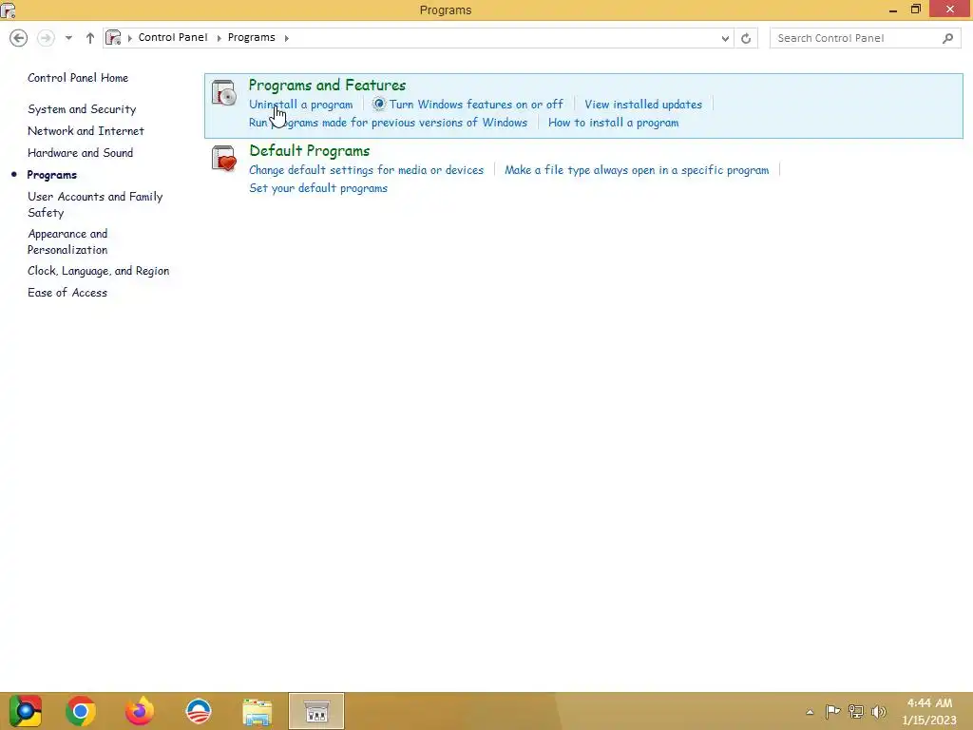Click the Control Panel address bar icon

[113, 38]
